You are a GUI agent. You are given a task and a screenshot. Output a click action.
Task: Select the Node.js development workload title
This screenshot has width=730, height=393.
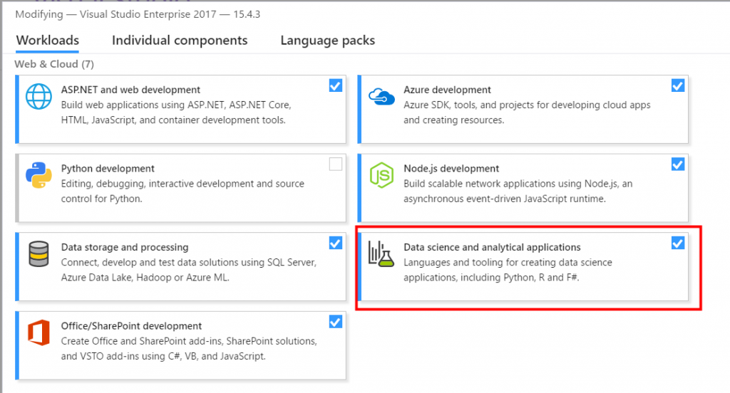pyautogui.click(x=451, y=169)
